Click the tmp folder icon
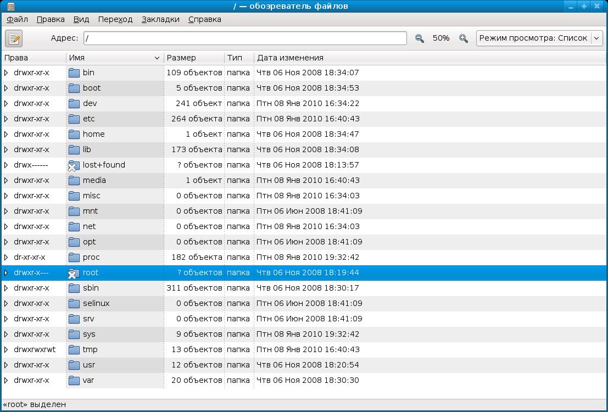 click(x=74, y=350)
